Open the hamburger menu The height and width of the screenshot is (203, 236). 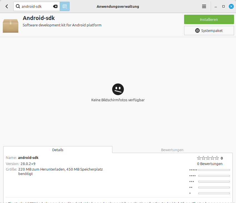(204, 6)
